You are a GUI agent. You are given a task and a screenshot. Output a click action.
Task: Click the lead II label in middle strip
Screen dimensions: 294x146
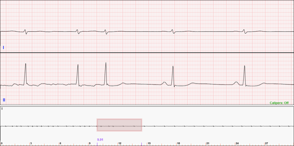click(x=4, y=100)
